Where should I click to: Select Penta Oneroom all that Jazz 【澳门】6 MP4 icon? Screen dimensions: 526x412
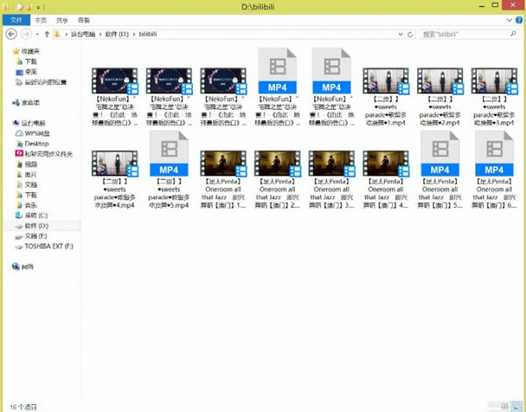click(x=494, y=153)
